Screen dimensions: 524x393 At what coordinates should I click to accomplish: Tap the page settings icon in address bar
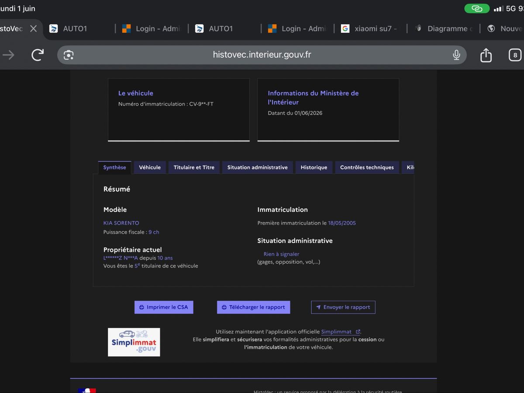tap(69, 55)
